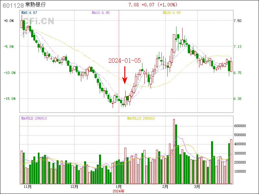Click the MA5:6.87 indicator label
Viewport: 259px width, 194px height.
tap(29, 13)
